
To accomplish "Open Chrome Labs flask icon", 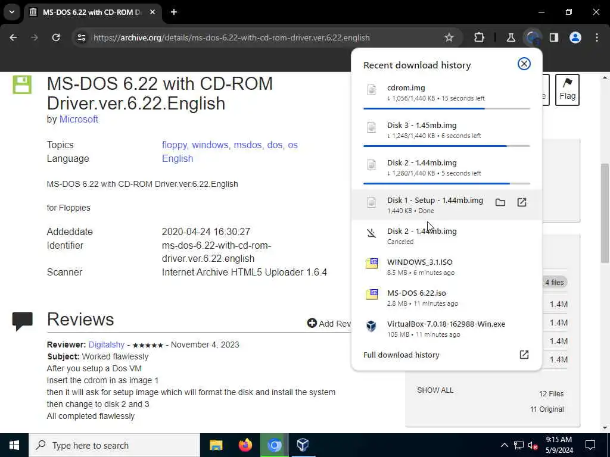I will coord(511,37).
